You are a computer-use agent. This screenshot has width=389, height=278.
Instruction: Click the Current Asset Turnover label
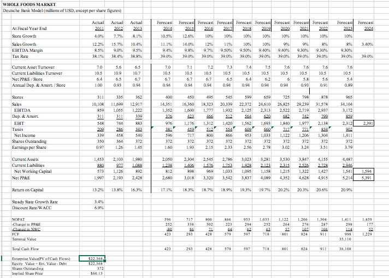pos(33,67)
